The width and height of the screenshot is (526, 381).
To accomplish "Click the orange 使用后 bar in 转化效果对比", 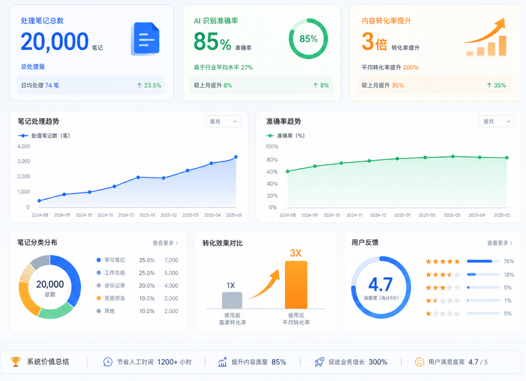I will click(296, 285).
